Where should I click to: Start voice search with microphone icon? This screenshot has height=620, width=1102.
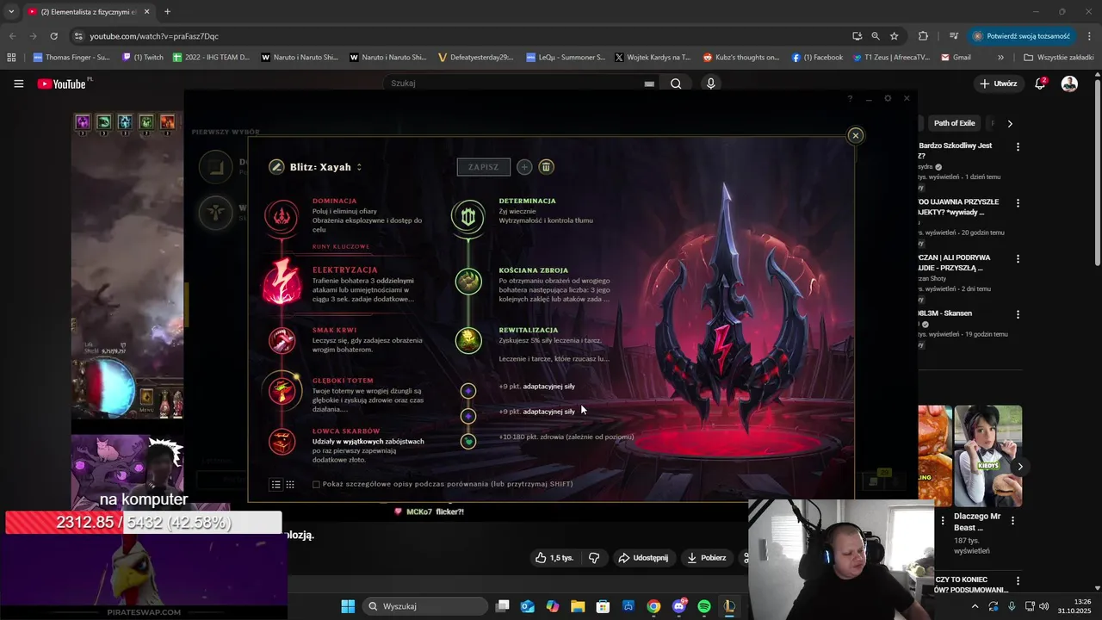point(710,84)
